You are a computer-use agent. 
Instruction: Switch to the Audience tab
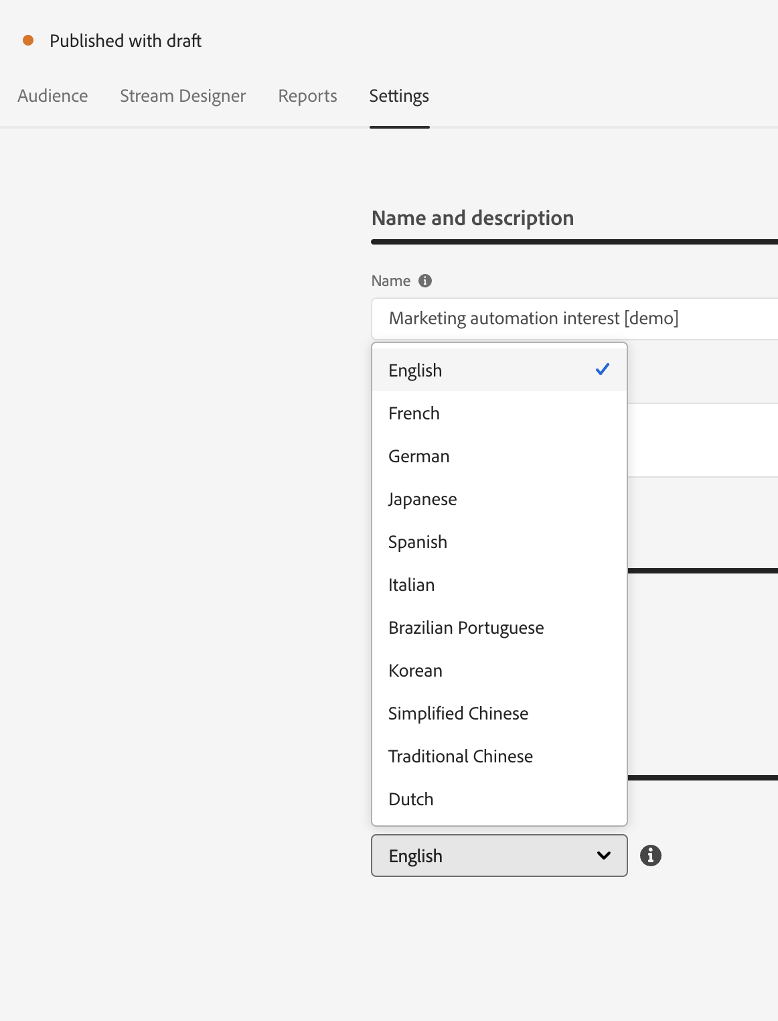tap(52, 96)
